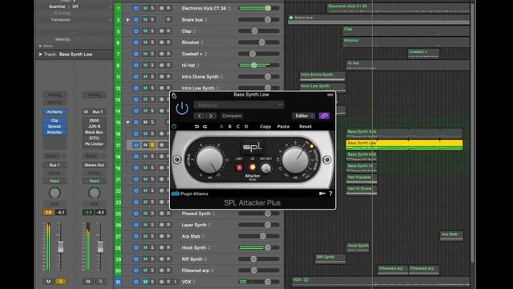Click the undo arrow in the plugin toolbar

(x=196, y=127)
